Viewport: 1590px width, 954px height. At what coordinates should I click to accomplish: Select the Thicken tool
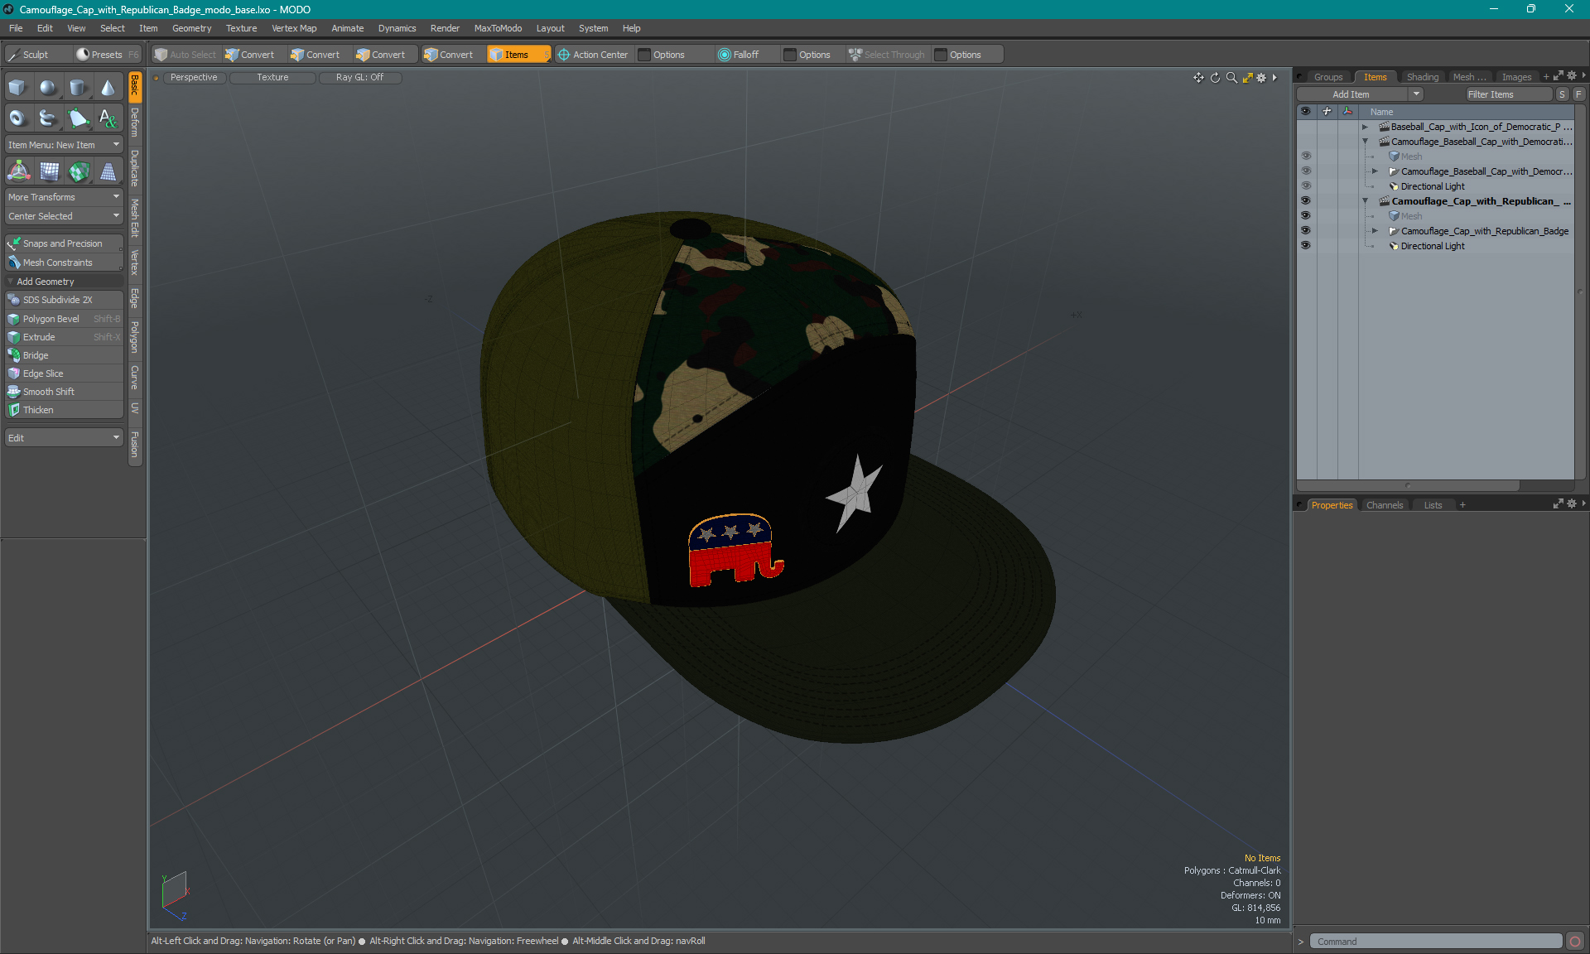(x=64, y=410)
